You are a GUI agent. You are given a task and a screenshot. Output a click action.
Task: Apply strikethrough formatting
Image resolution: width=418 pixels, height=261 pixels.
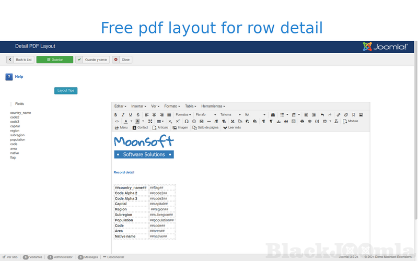(x=138, y=115)
